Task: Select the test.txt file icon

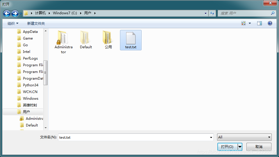Action: point(131,38)
